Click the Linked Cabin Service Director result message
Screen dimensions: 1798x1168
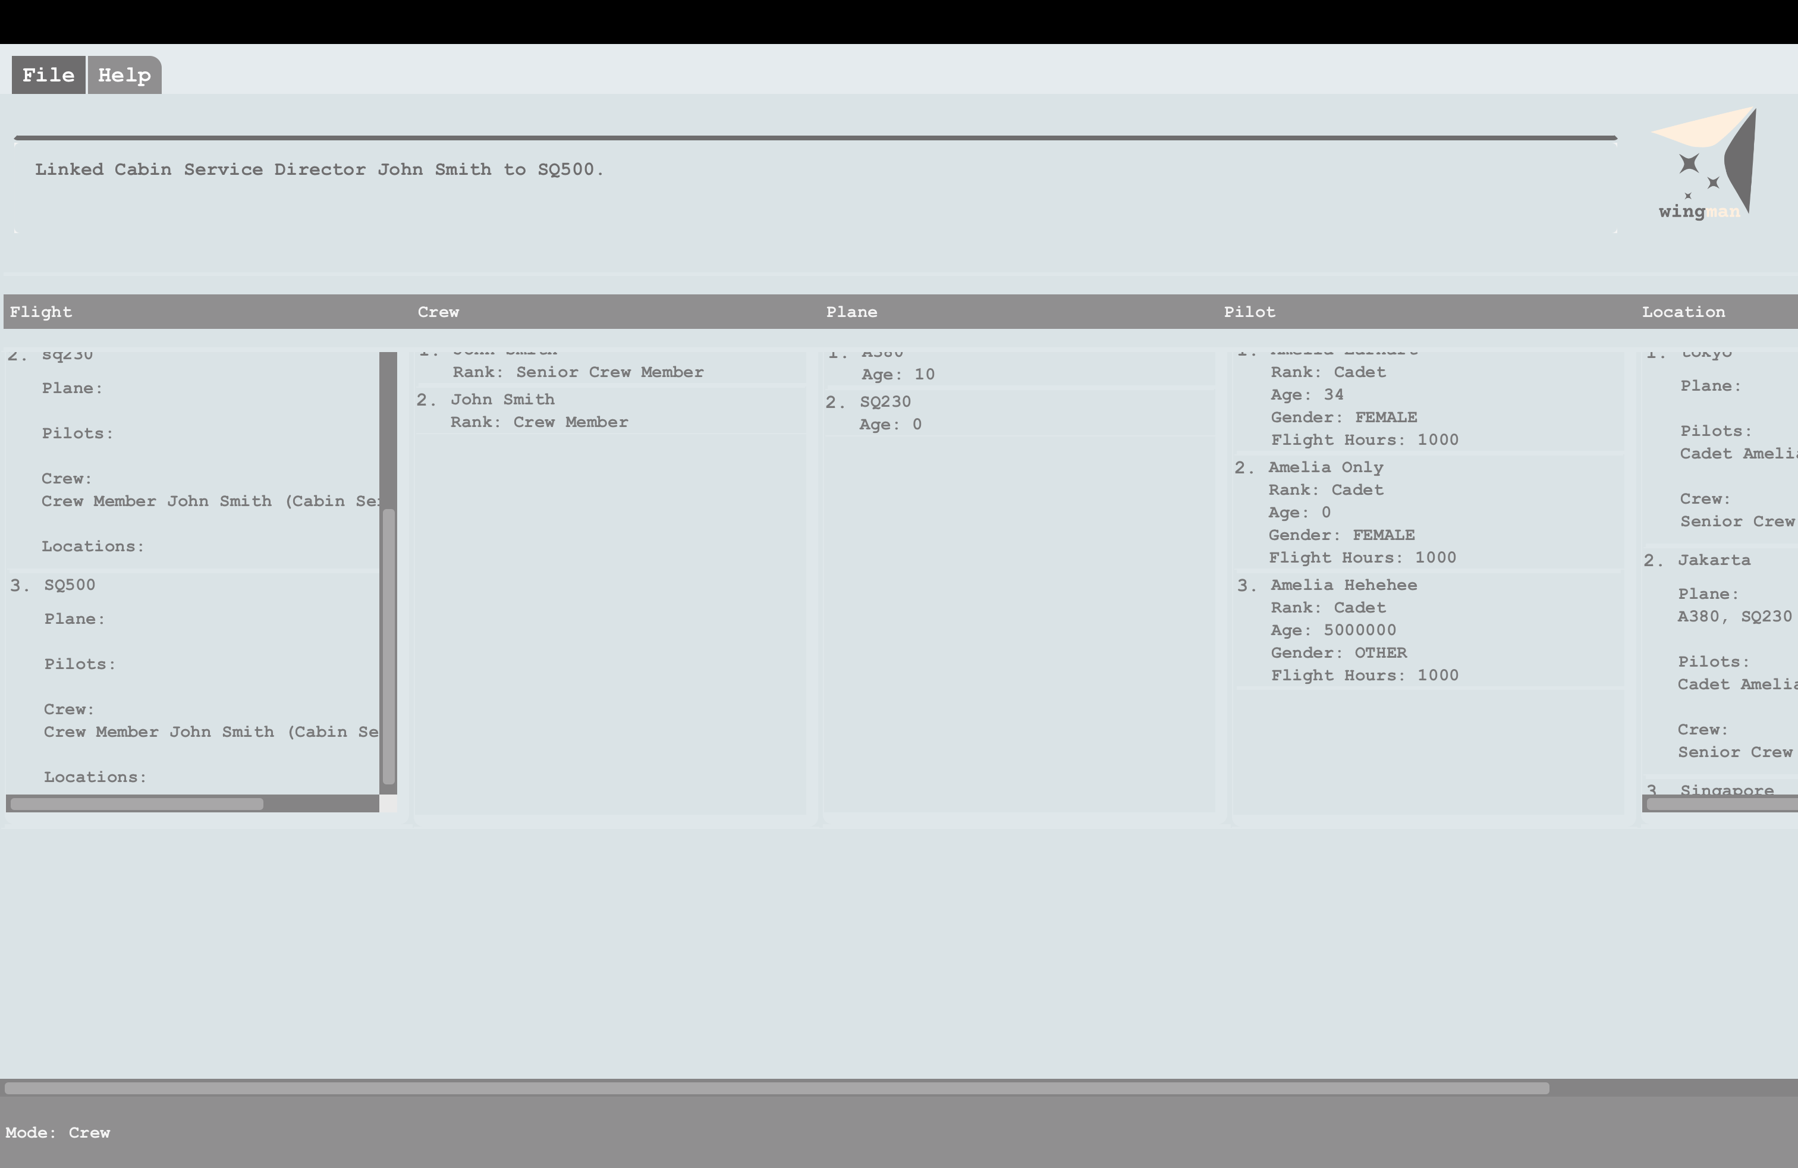319,169
